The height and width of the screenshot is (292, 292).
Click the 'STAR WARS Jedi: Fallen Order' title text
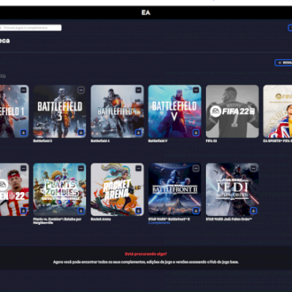229,219
